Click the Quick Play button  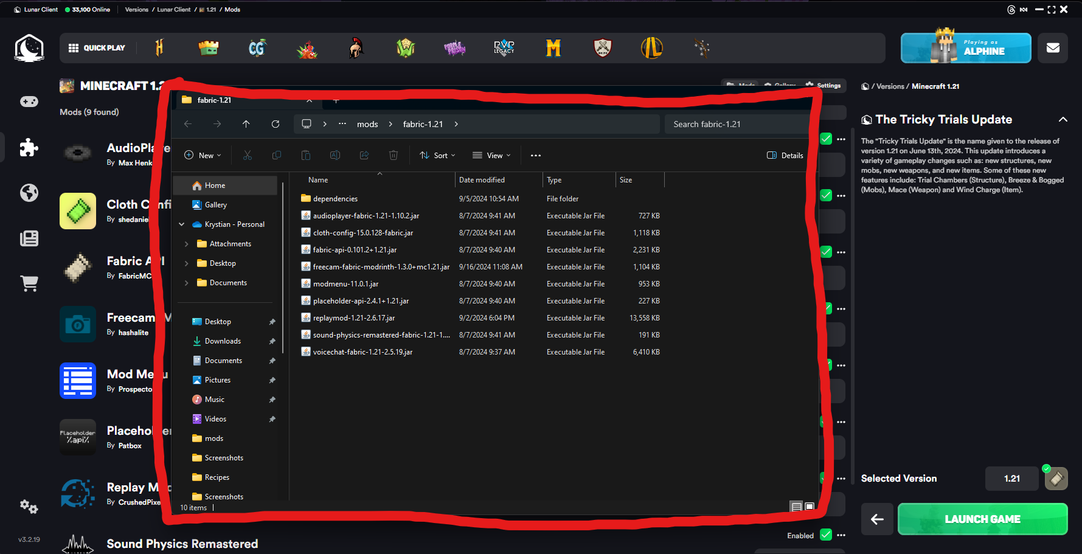[97, 48]
